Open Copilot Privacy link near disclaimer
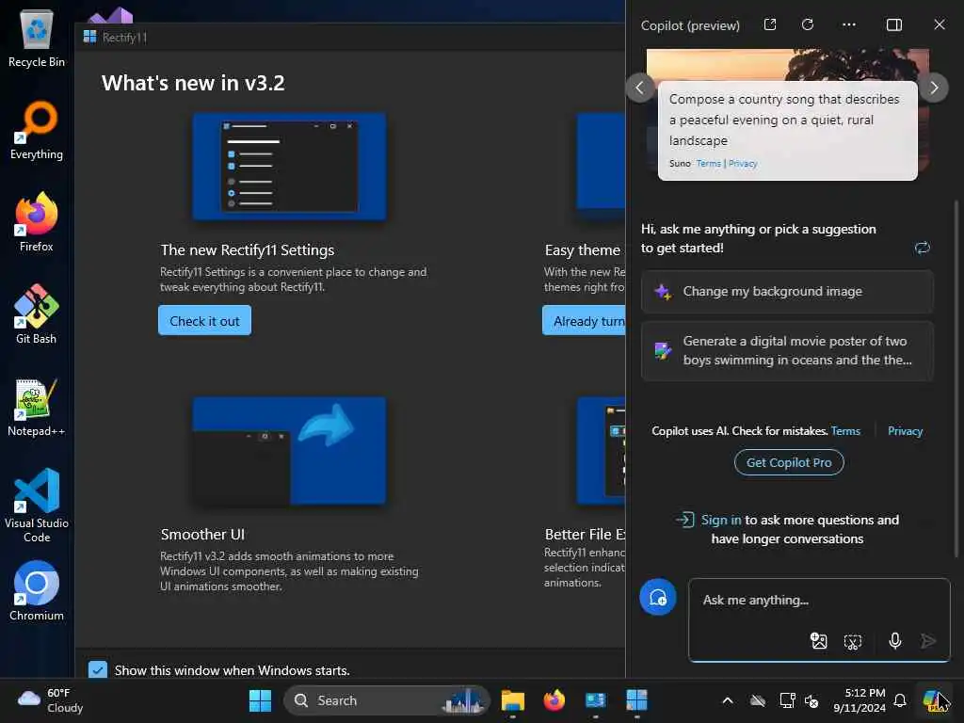The image size is (964, 723). 905,431
